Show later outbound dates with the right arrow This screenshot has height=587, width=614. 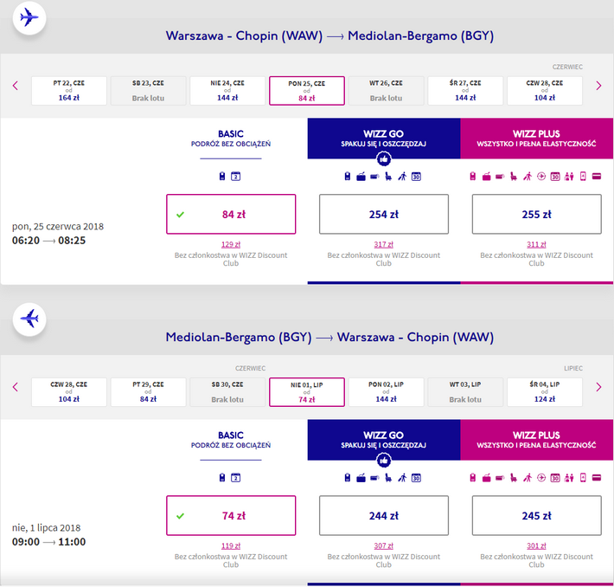click(598, 86)
